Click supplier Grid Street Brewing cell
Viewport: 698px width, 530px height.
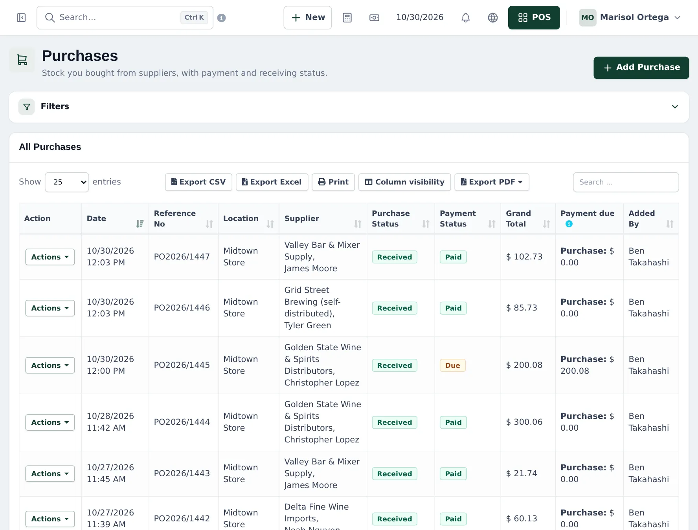322,308
